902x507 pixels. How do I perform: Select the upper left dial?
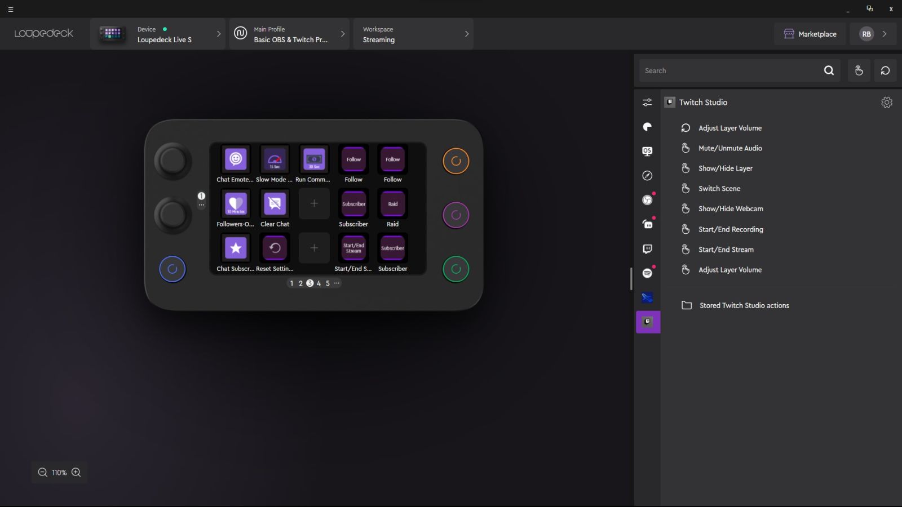click(173, 161)
